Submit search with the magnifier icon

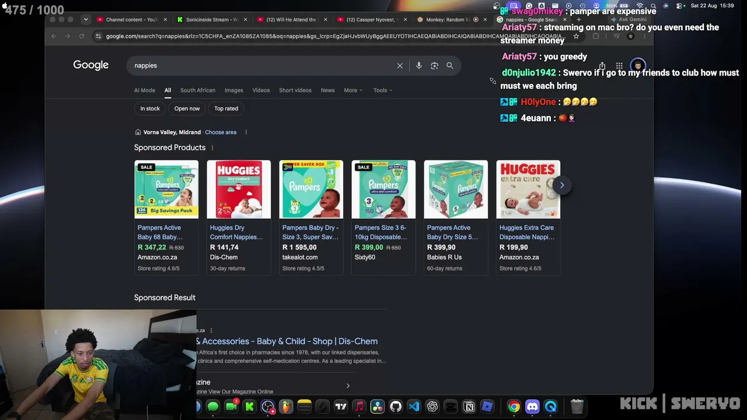450,66
